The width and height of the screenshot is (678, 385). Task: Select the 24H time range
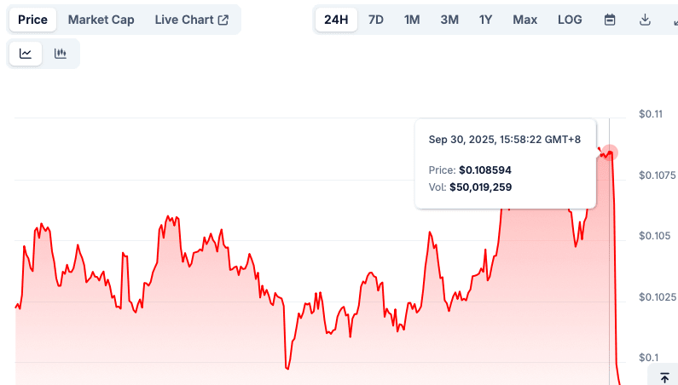pyautogui.click(x=336, y=20)
